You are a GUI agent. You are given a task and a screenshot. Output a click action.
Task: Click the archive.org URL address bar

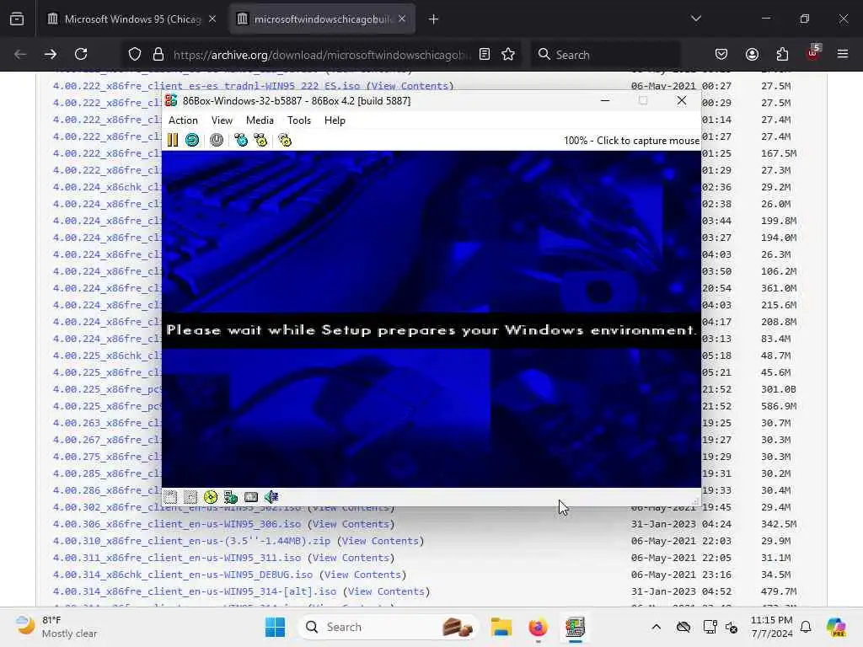coord(321,55)
